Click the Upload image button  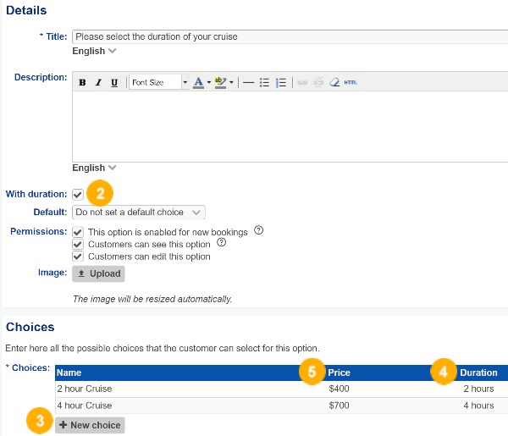click(x=98, y=273)
